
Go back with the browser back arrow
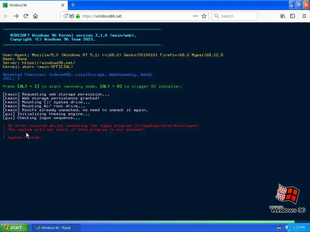6,16
